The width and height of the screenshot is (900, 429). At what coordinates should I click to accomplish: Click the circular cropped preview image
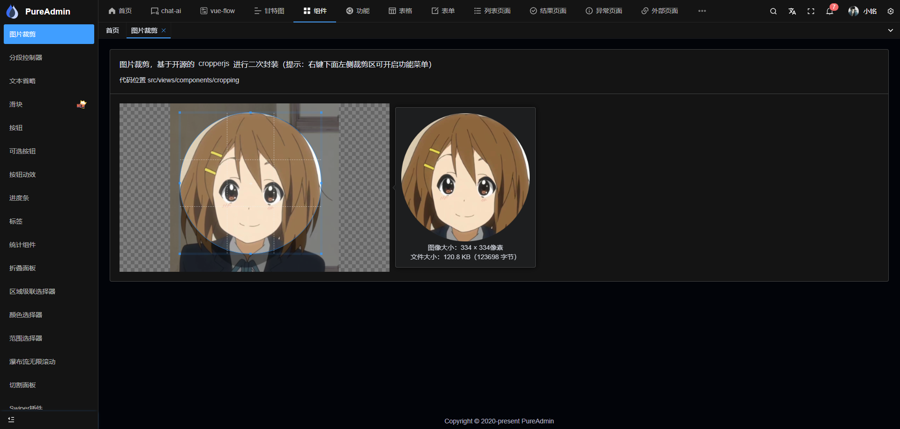[x=465, y=177]
